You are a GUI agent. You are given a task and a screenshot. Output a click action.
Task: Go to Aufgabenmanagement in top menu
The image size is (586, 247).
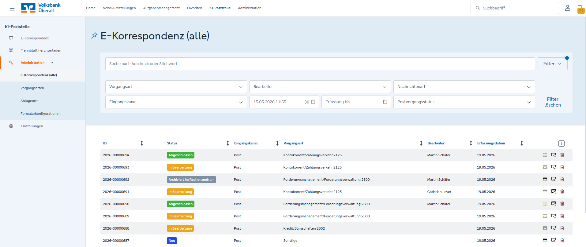pos(161,8)
